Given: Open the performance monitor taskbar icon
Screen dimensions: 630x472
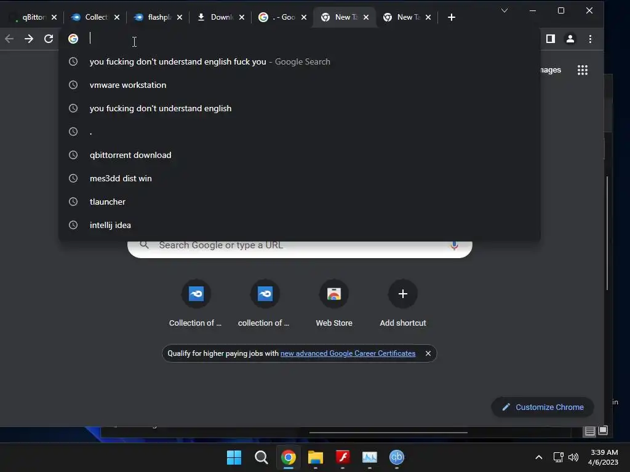Looking at the screenshot, I should pos(370,457).
